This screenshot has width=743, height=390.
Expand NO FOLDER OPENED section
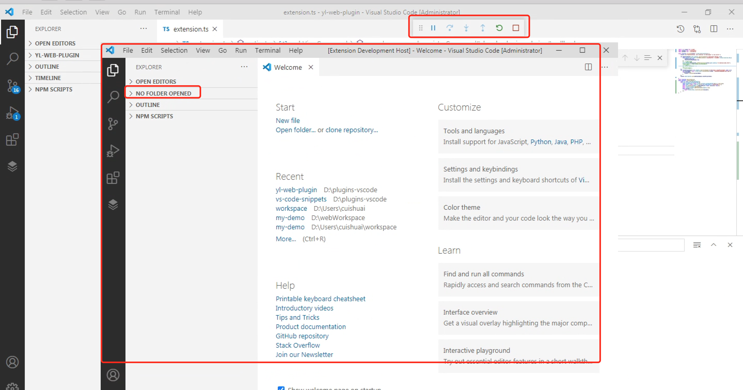click(x=163, y=93)
